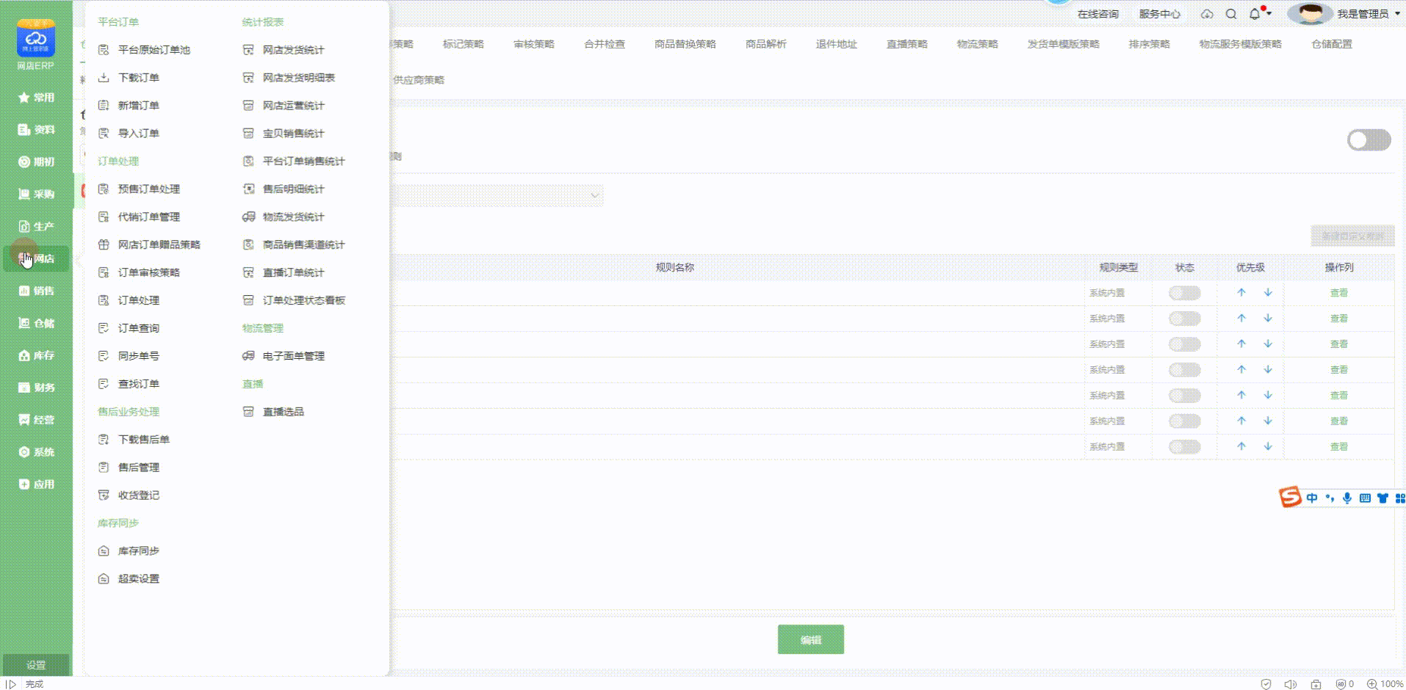Switch to 商品替换策略 tab
The image size is (1406, 690).
(685, 44)
